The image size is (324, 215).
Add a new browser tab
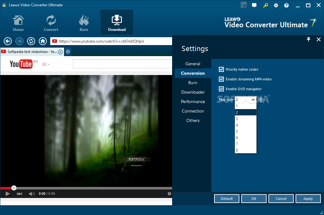pos(68,52)
